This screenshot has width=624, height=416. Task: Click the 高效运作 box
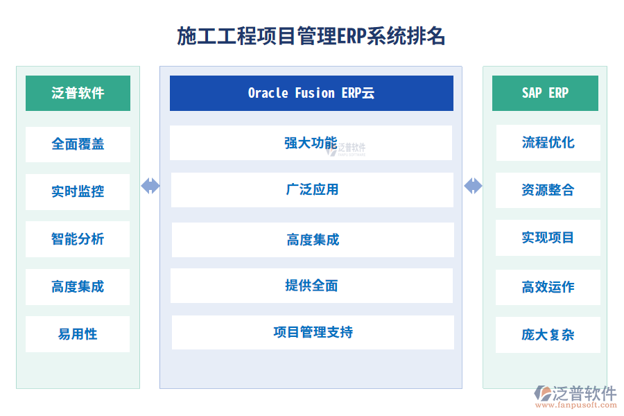(548, 287)
